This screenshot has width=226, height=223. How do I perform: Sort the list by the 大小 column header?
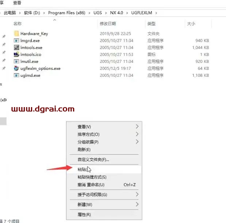191,24
